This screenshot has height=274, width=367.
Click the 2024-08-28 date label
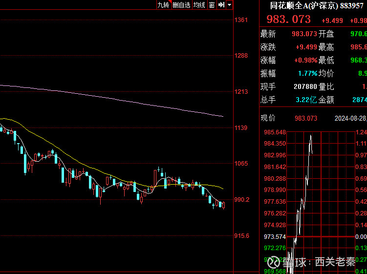[x=350, y=118]
